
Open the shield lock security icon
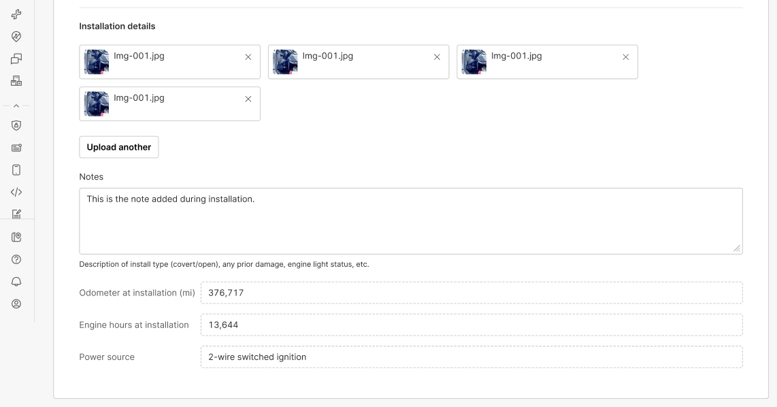tap(16, 125)
